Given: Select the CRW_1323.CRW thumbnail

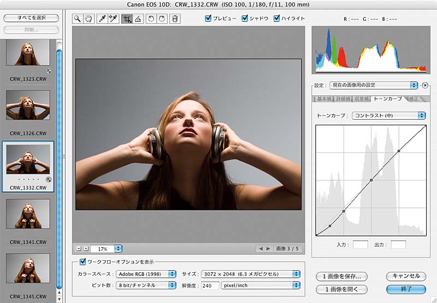Looking at the screenshot, I should 28,52.
